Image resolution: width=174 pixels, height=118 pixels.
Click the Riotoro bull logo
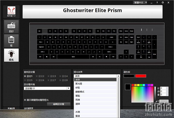[11, 10]
